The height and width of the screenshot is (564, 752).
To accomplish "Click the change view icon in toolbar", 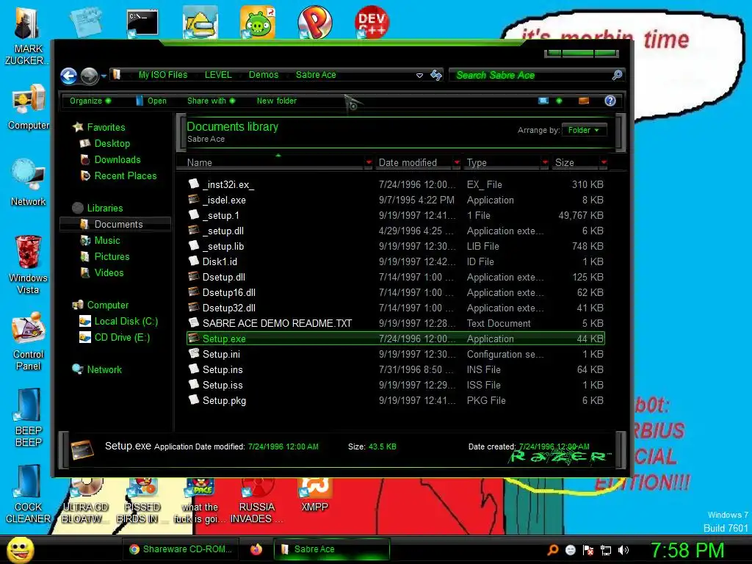I will point(543,101).
